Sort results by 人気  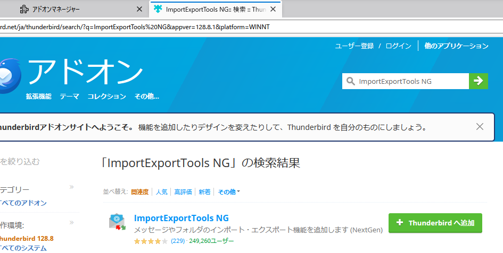161,192
